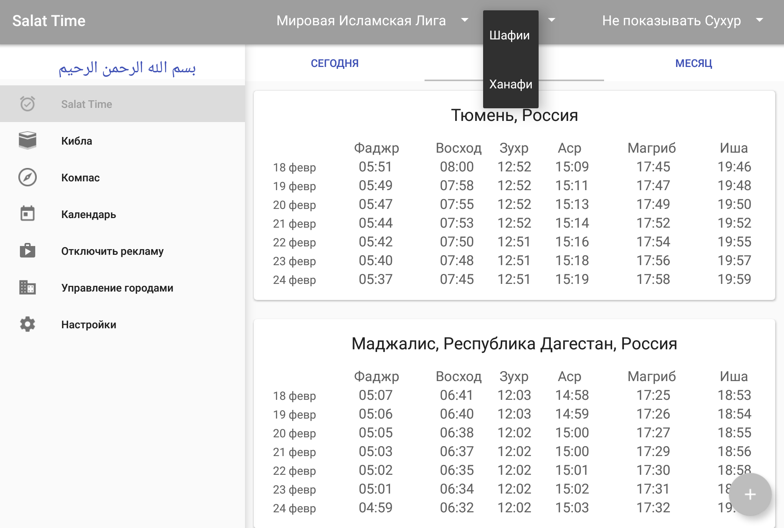Click the Маджалис, Республика Дагестан heading

pos(514,344)
